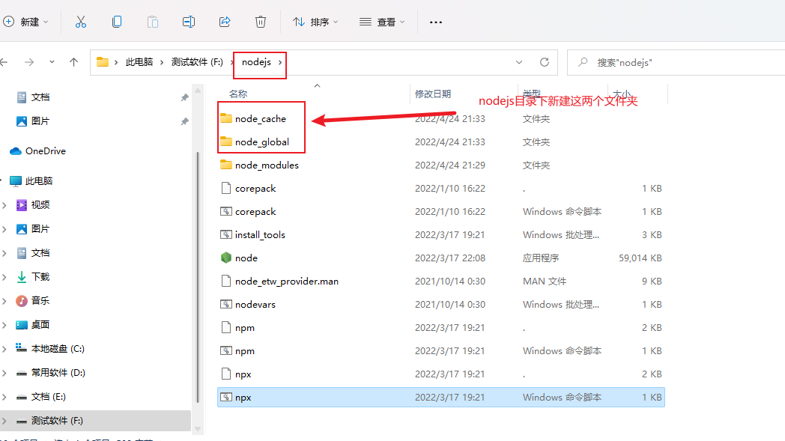This screenshot has height=441, width=785.
Task: Click nodejs in the address path
Action: pyautogui.click(x=256, y=62)
